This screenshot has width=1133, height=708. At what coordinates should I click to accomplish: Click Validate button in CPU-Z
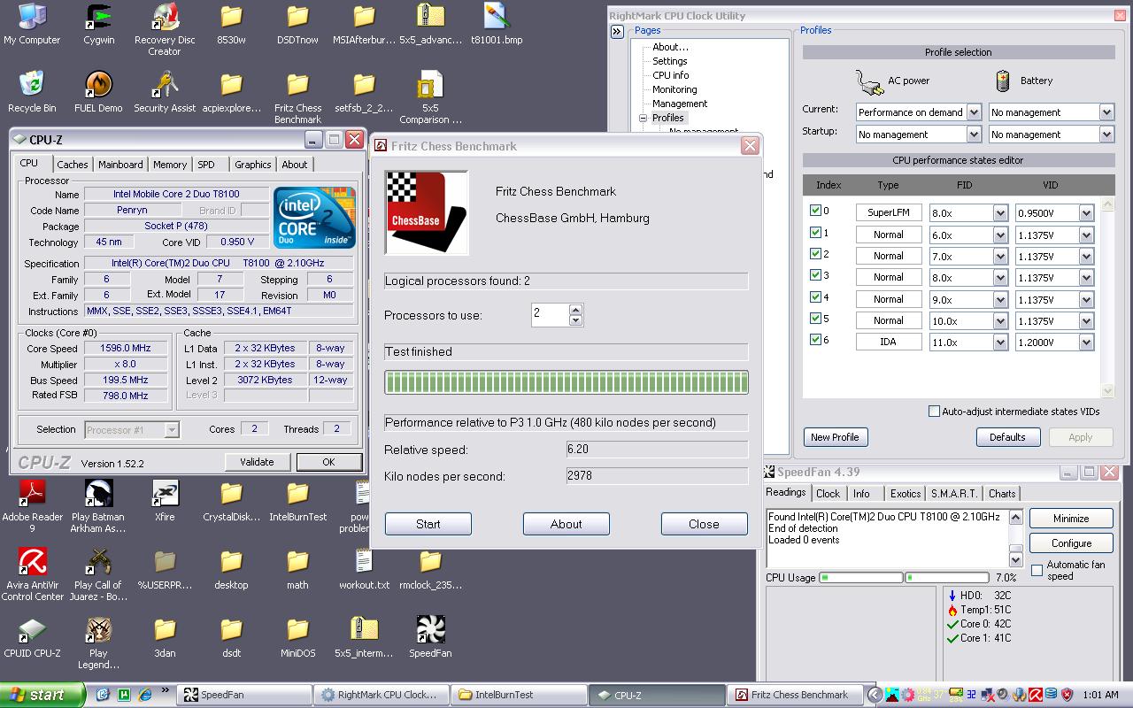coord(257,462)
